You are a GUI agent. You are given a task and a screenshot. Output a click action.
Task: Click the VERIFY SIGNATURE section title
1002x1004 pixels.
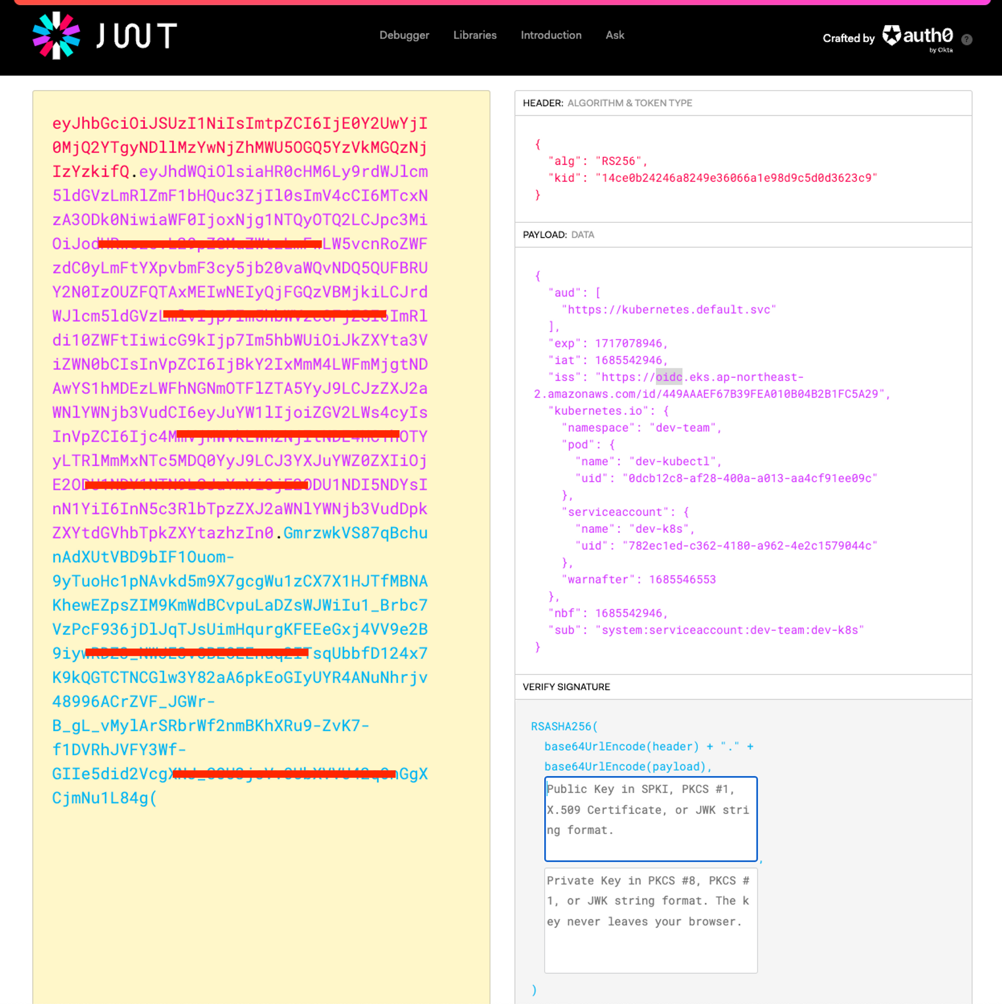pyautogui.click(x=566, y=687)
